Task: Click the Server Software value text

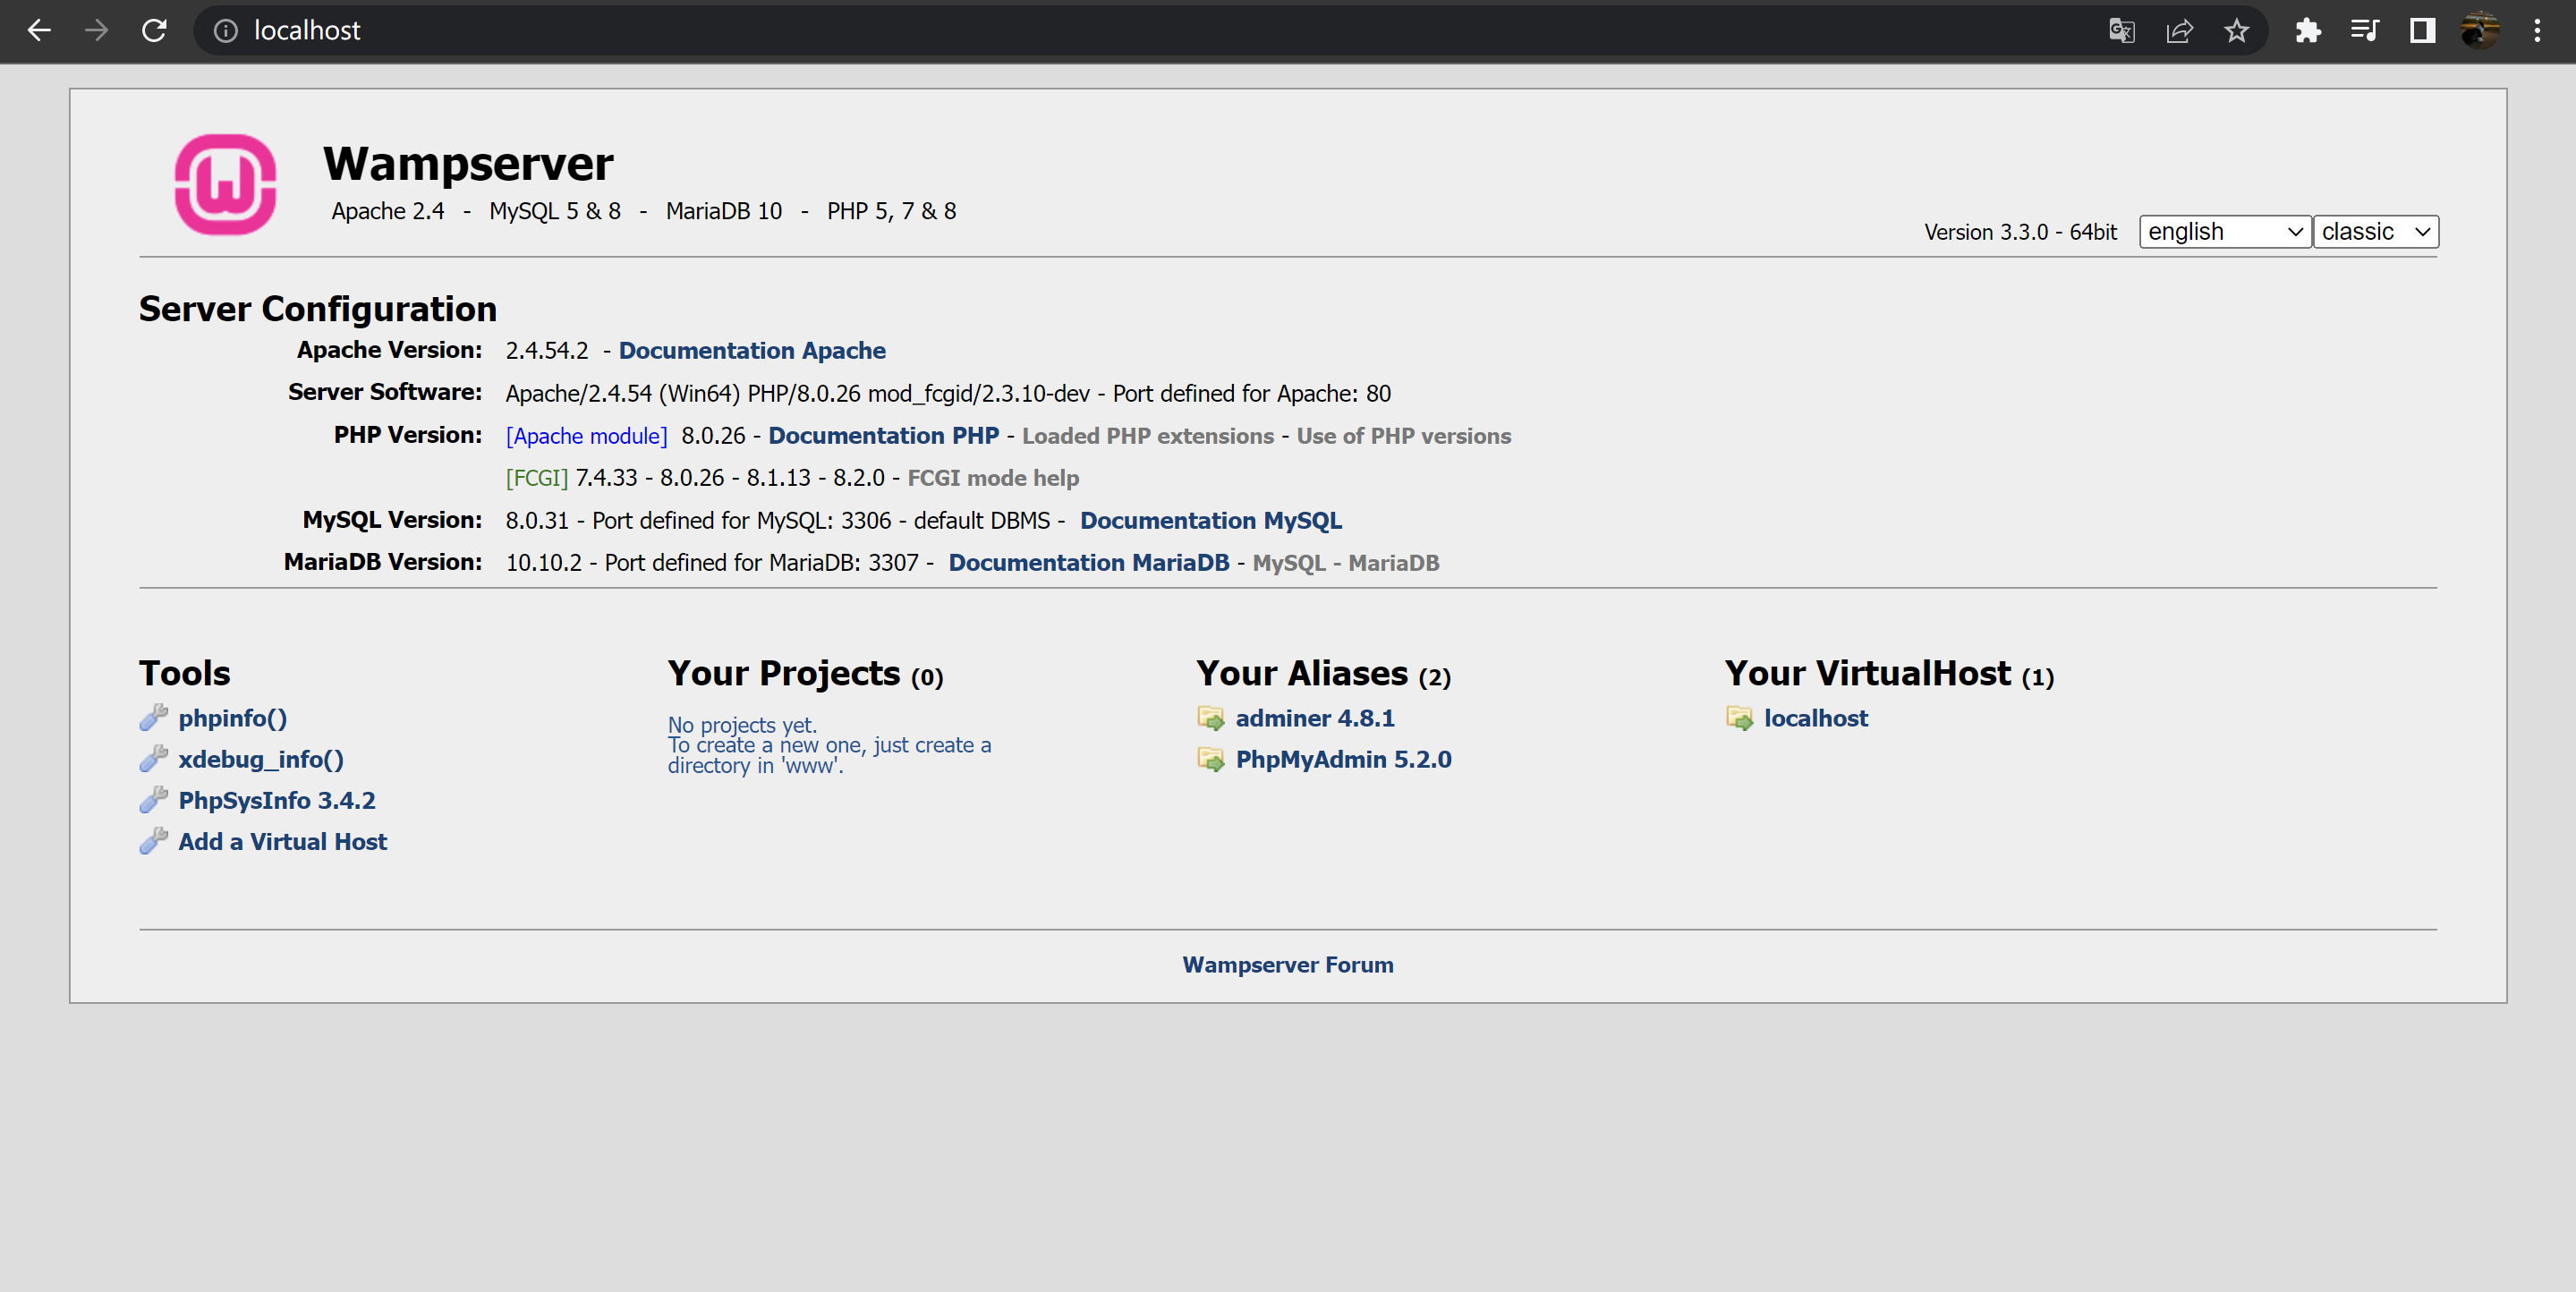Action: 948,393
